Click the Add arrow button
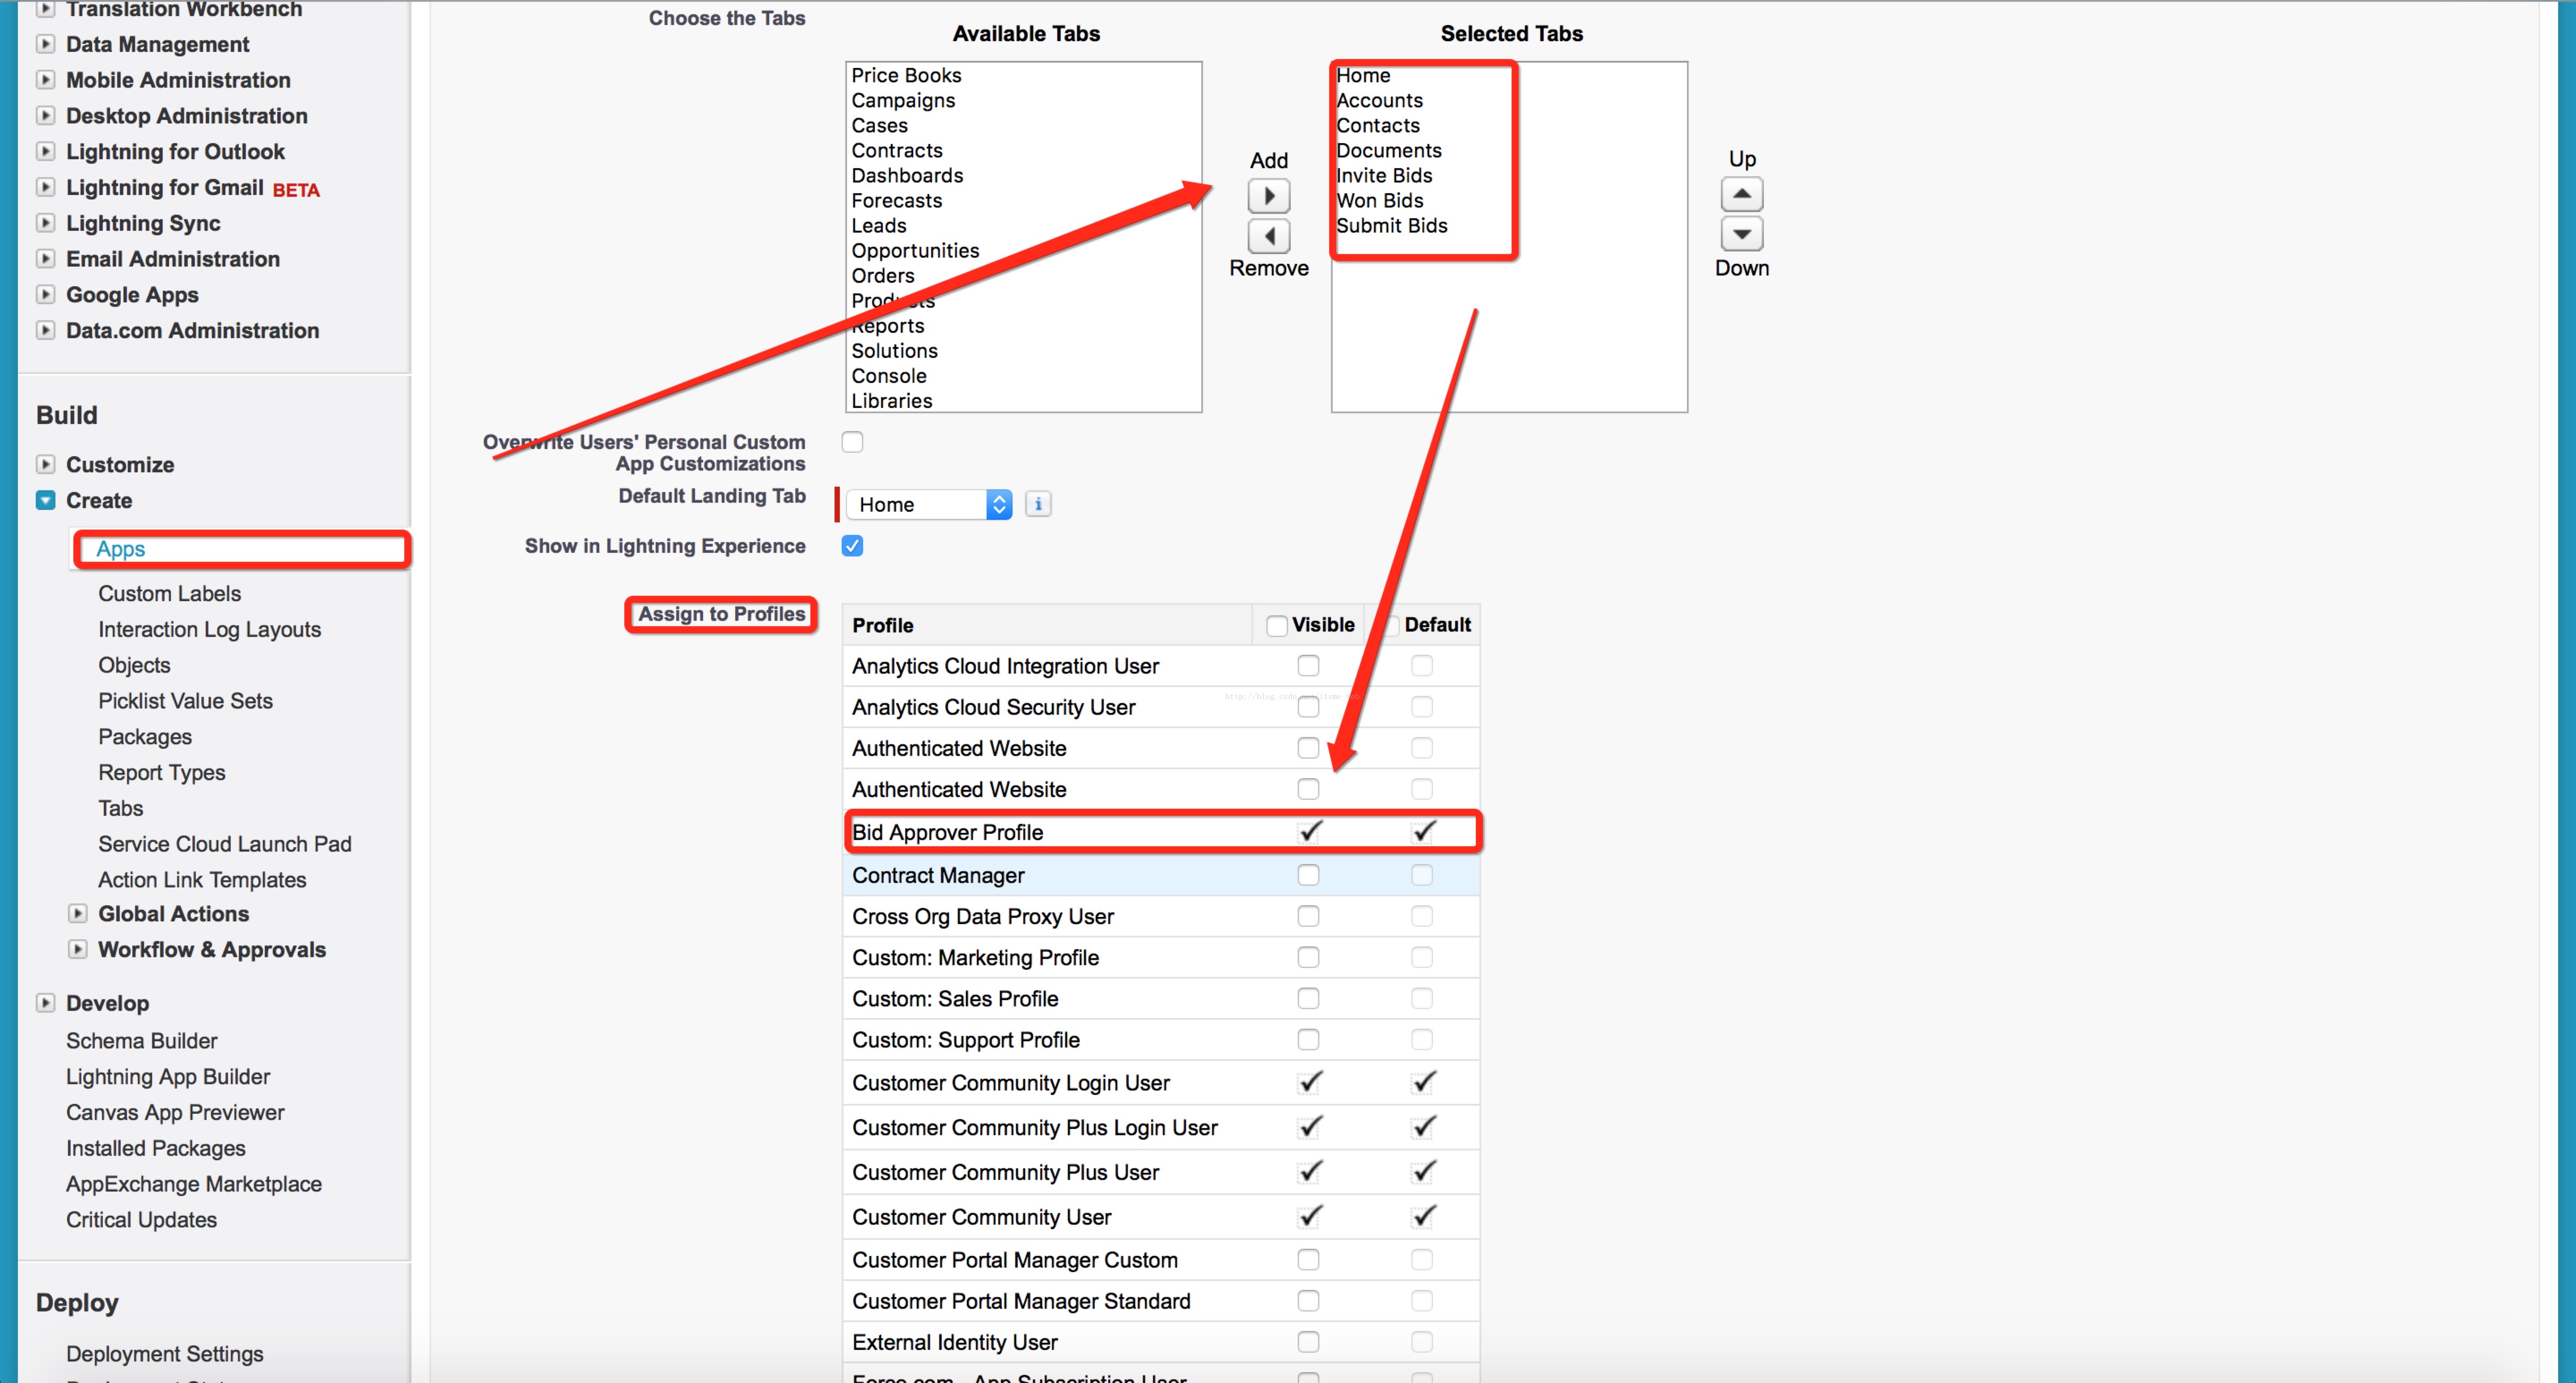The image size is (2576, 1383). click(1269, 196)
